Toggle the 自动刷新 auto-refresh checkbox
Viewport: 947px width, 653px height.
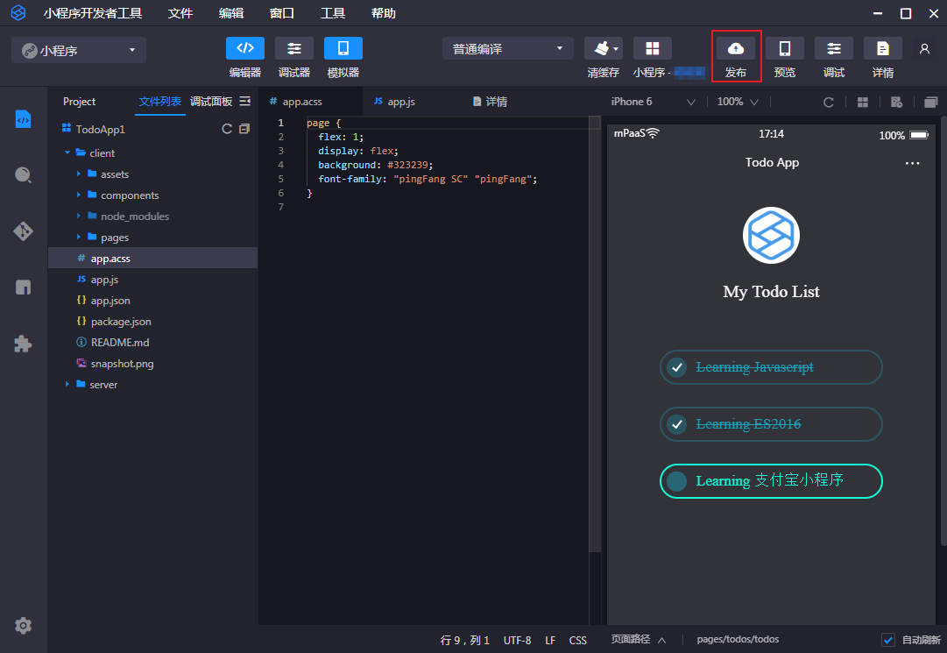point(887,640)
